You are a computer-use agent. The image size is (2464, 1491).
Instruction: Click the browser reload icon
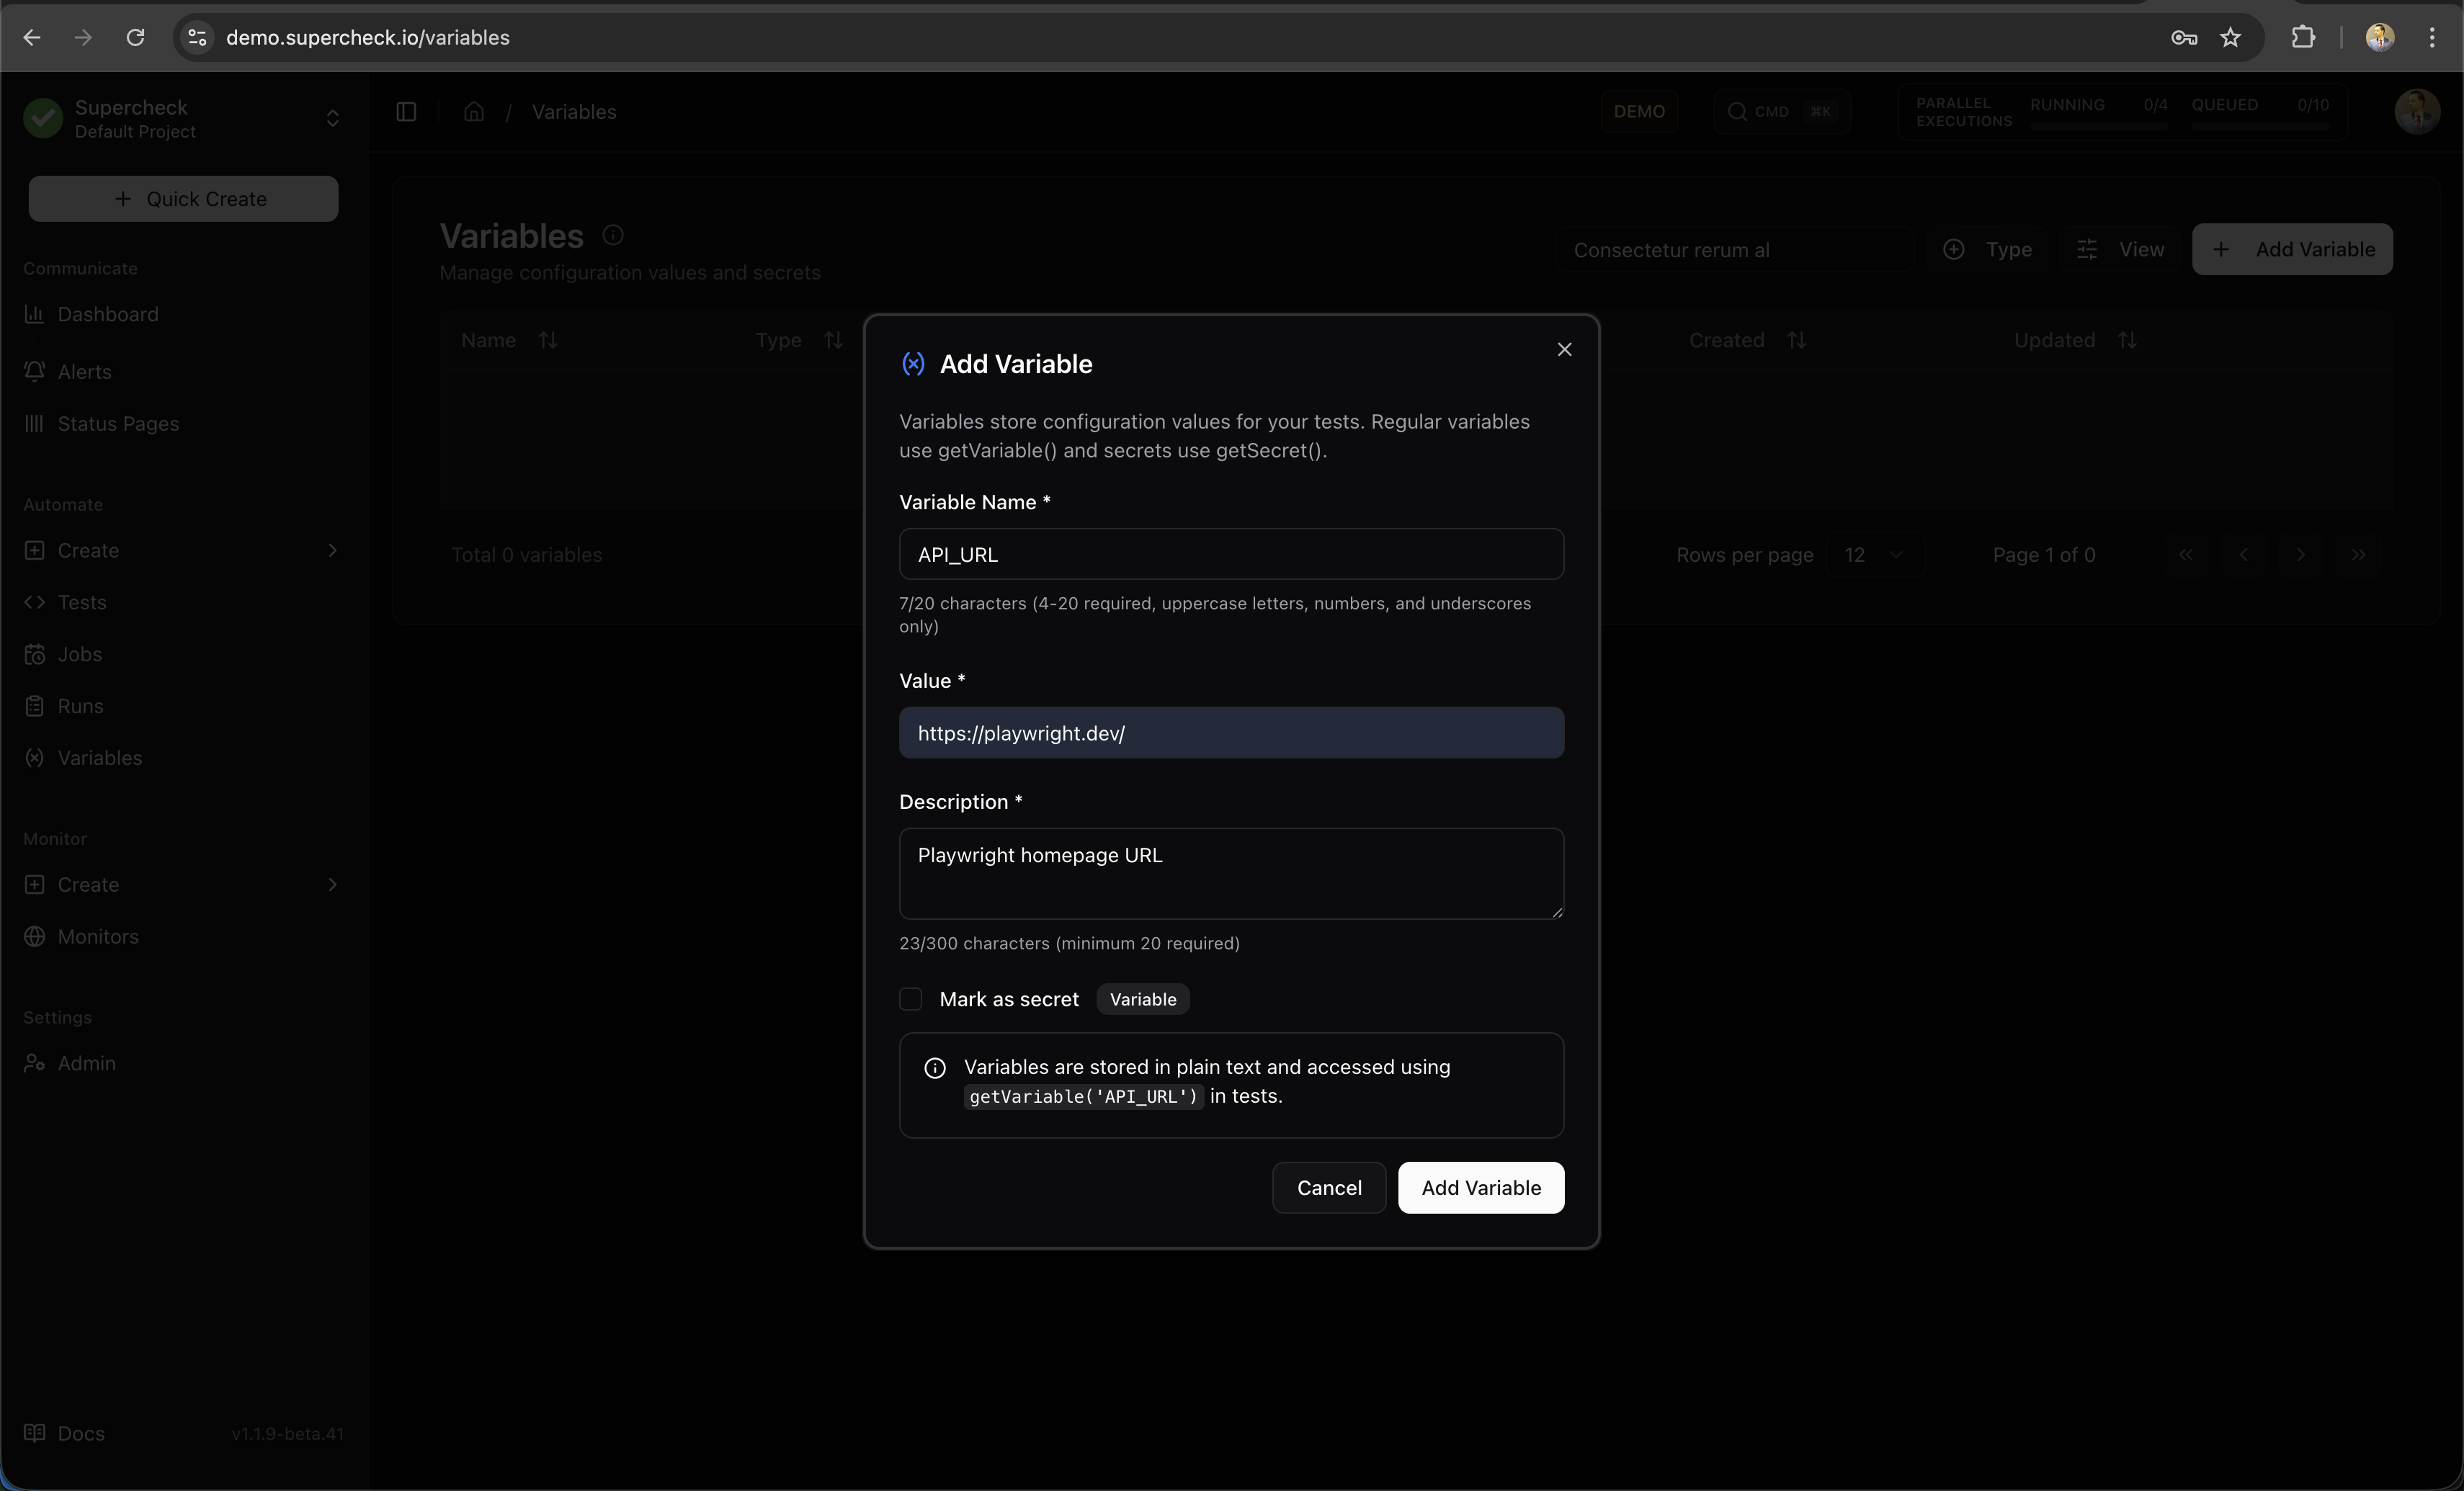click(x=135, y=37)
